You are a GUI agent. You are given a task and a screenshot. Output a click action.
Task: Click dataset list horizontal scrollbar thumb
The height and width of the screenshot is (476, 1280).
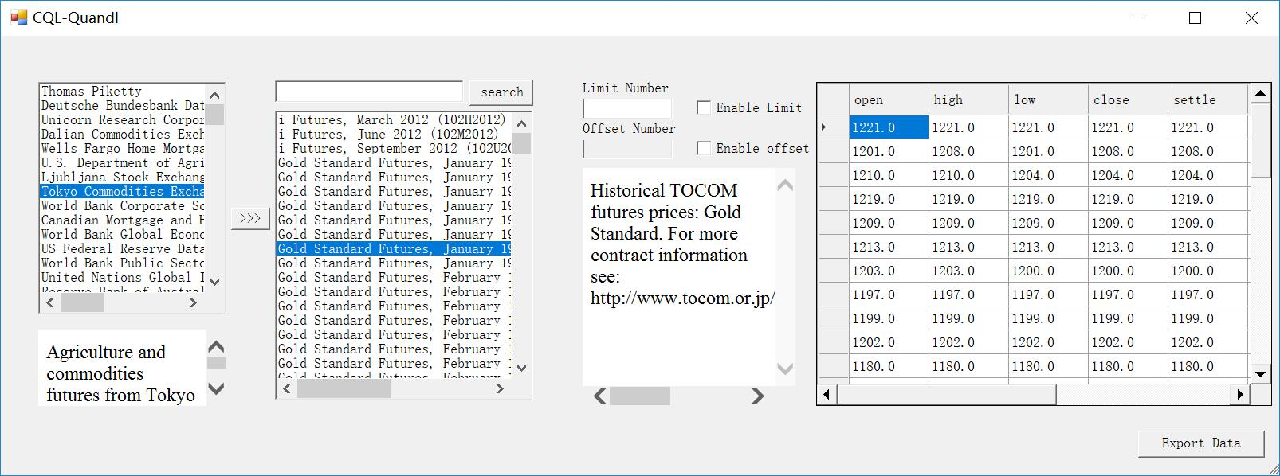pos(344,389)
